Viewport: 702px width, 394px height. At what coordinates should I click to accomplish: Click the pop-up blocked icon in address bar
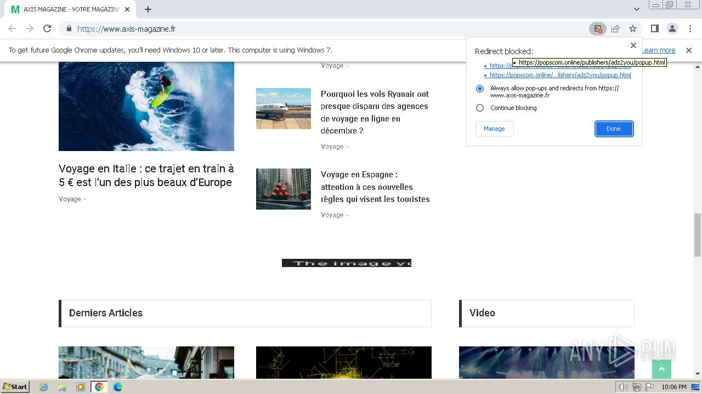click(598, 29)
